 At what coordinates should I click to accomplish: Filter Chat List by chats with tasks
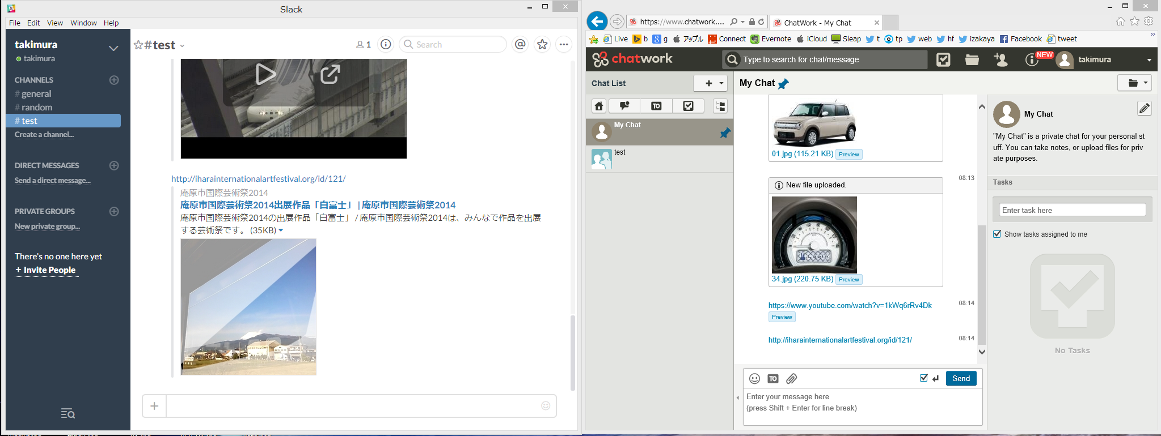tap(688, 106)
